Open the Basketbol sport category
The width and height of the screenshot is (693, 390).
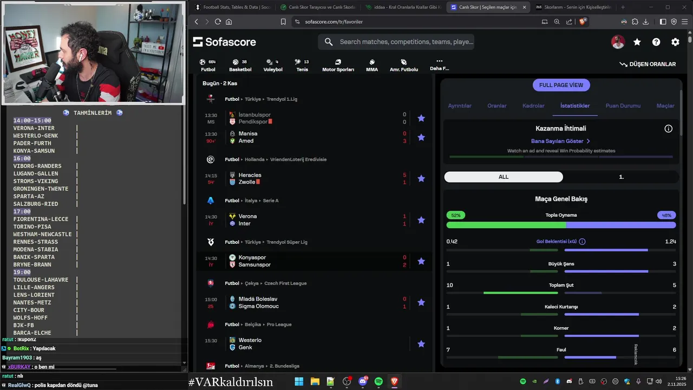pos(240,66)
